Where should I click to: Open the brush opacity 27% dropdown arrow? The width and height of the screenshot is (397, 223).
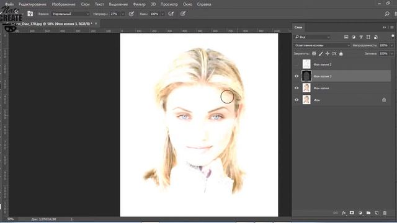pyautogui.click(x=123, y=14)
